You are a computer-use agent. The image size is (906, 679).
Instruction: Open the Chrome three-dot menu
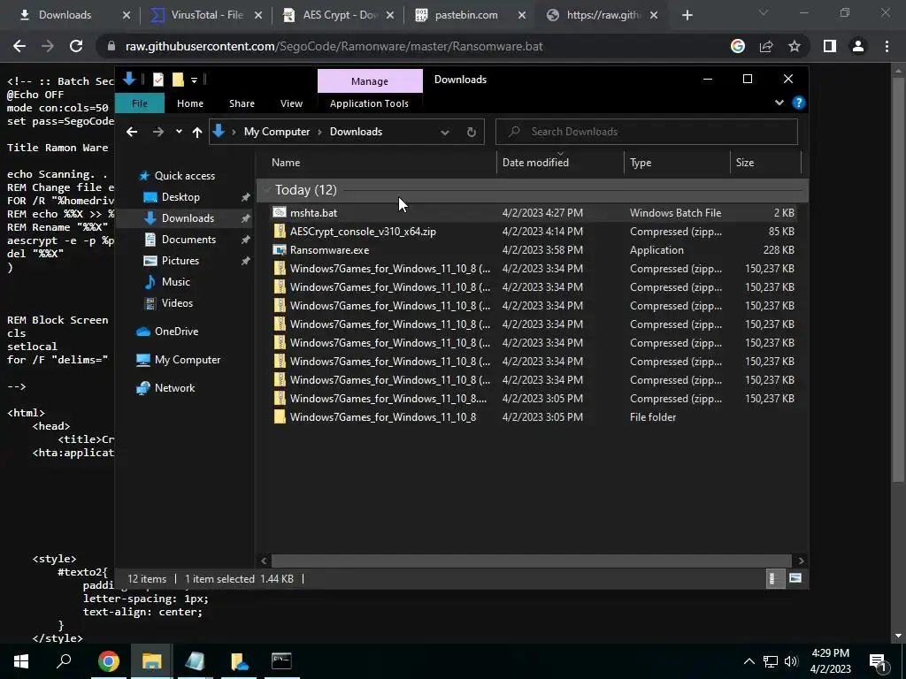click(x=887, y=46)
